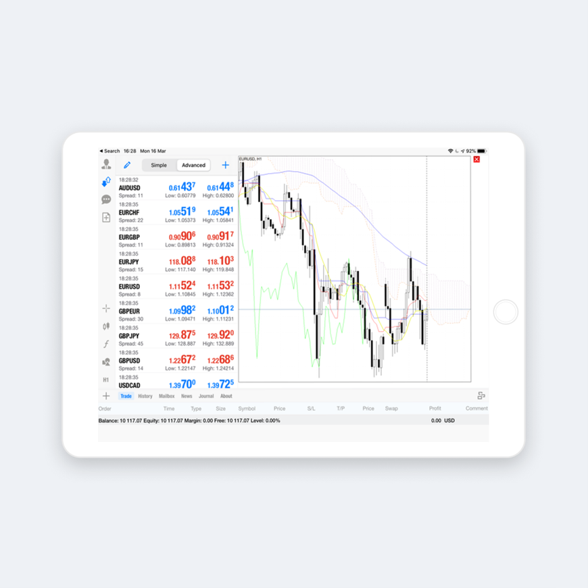
Task: Click the Profit column header
Action: (435, 408)
